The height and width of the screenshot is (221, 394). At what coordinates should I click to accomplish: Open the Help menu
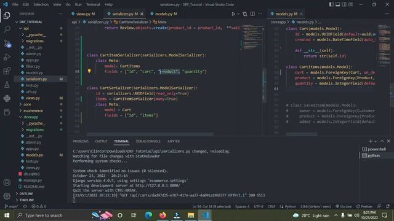click(108, 4)
